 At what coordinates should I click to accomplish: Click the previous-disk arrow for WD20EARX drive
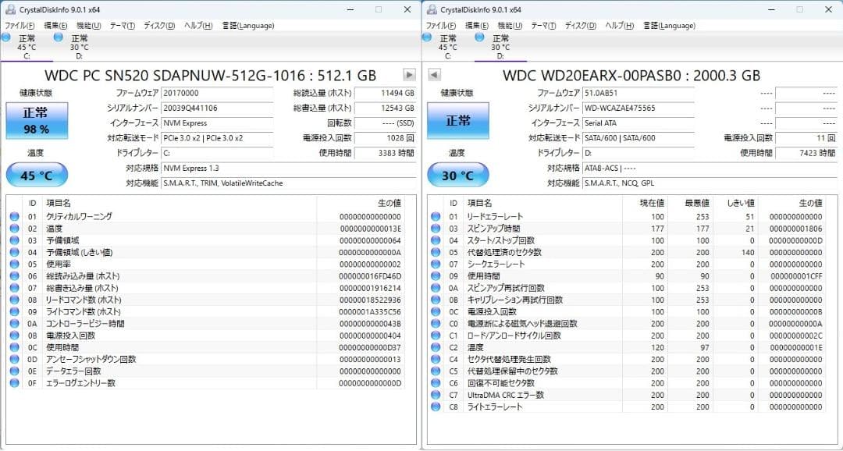[433, 74]
